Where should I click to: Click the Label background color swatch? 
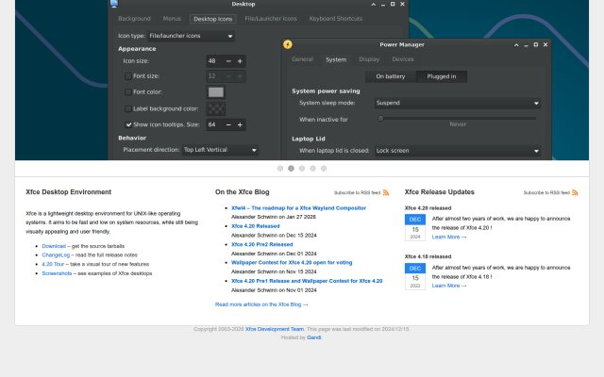coord(216,109)
